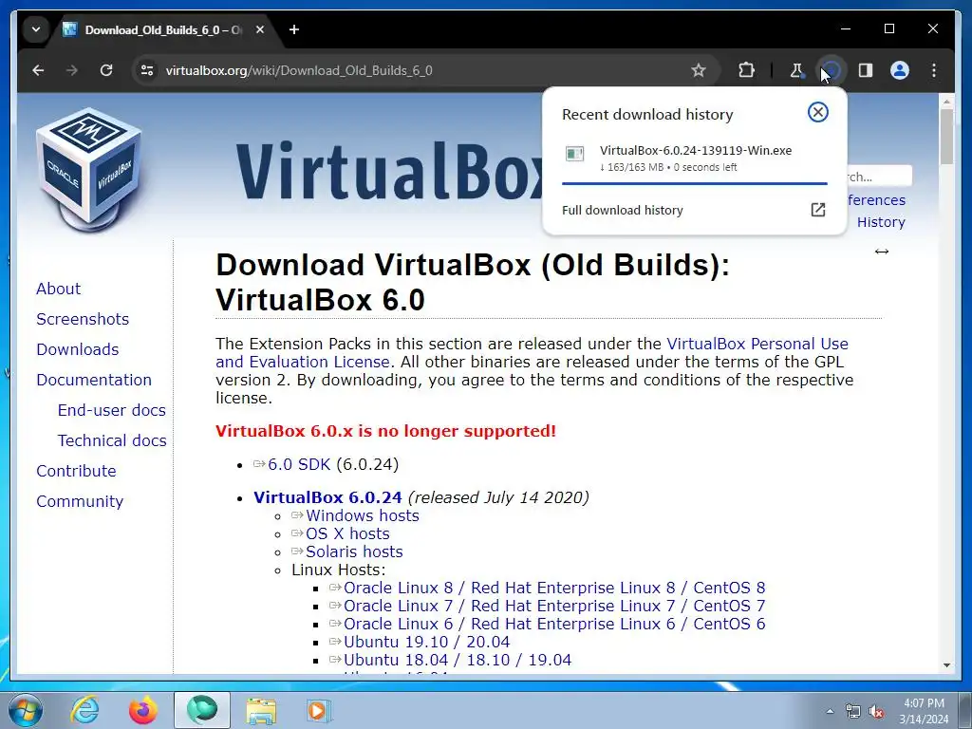Click the download progress bar
Viewport: 972px width, 729px height.
point(694,183)
